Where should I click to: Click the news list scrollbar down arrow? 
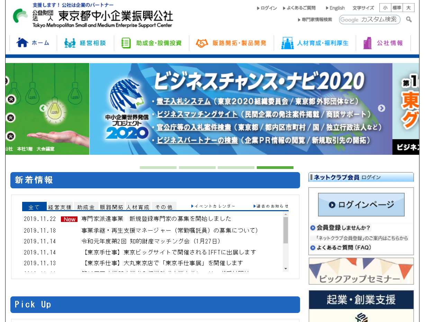coord(285,269)
